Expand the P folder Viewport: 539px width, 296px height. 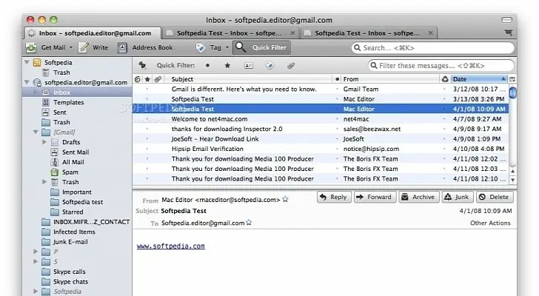point(36,252)
